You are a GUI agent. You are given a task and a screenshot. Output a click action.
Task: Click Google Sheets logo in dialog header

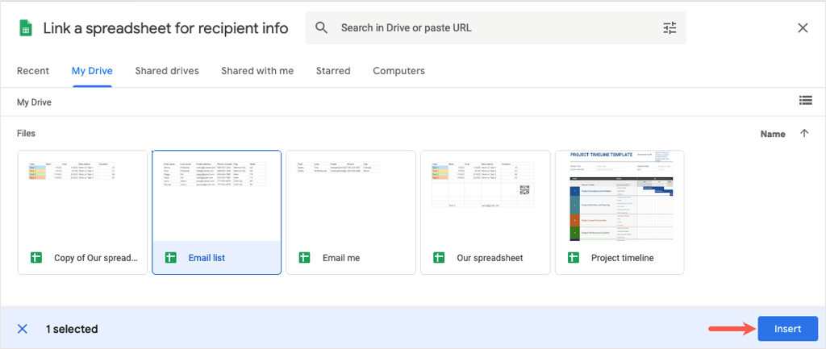(25, 28)
